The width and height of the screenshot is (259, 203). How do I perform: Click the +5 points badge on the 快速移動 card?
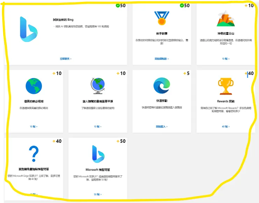(x=186, y=73)
